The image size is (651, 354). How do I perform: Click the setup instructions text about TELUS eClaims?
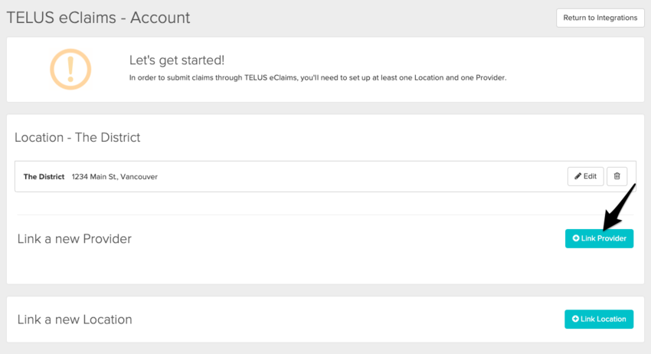point(317,77)
